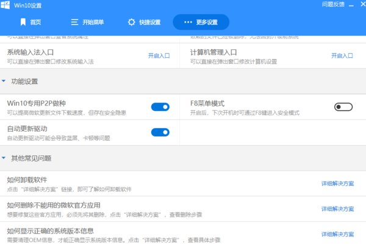Screen dimensions: 366x245
Task: Open 详细解决方案 for 如何显示正确的系统版本信息
Action: coord(338,235)
